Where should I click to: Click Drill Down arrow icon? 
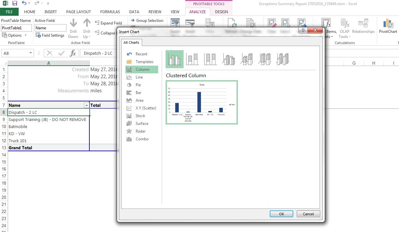73,23
